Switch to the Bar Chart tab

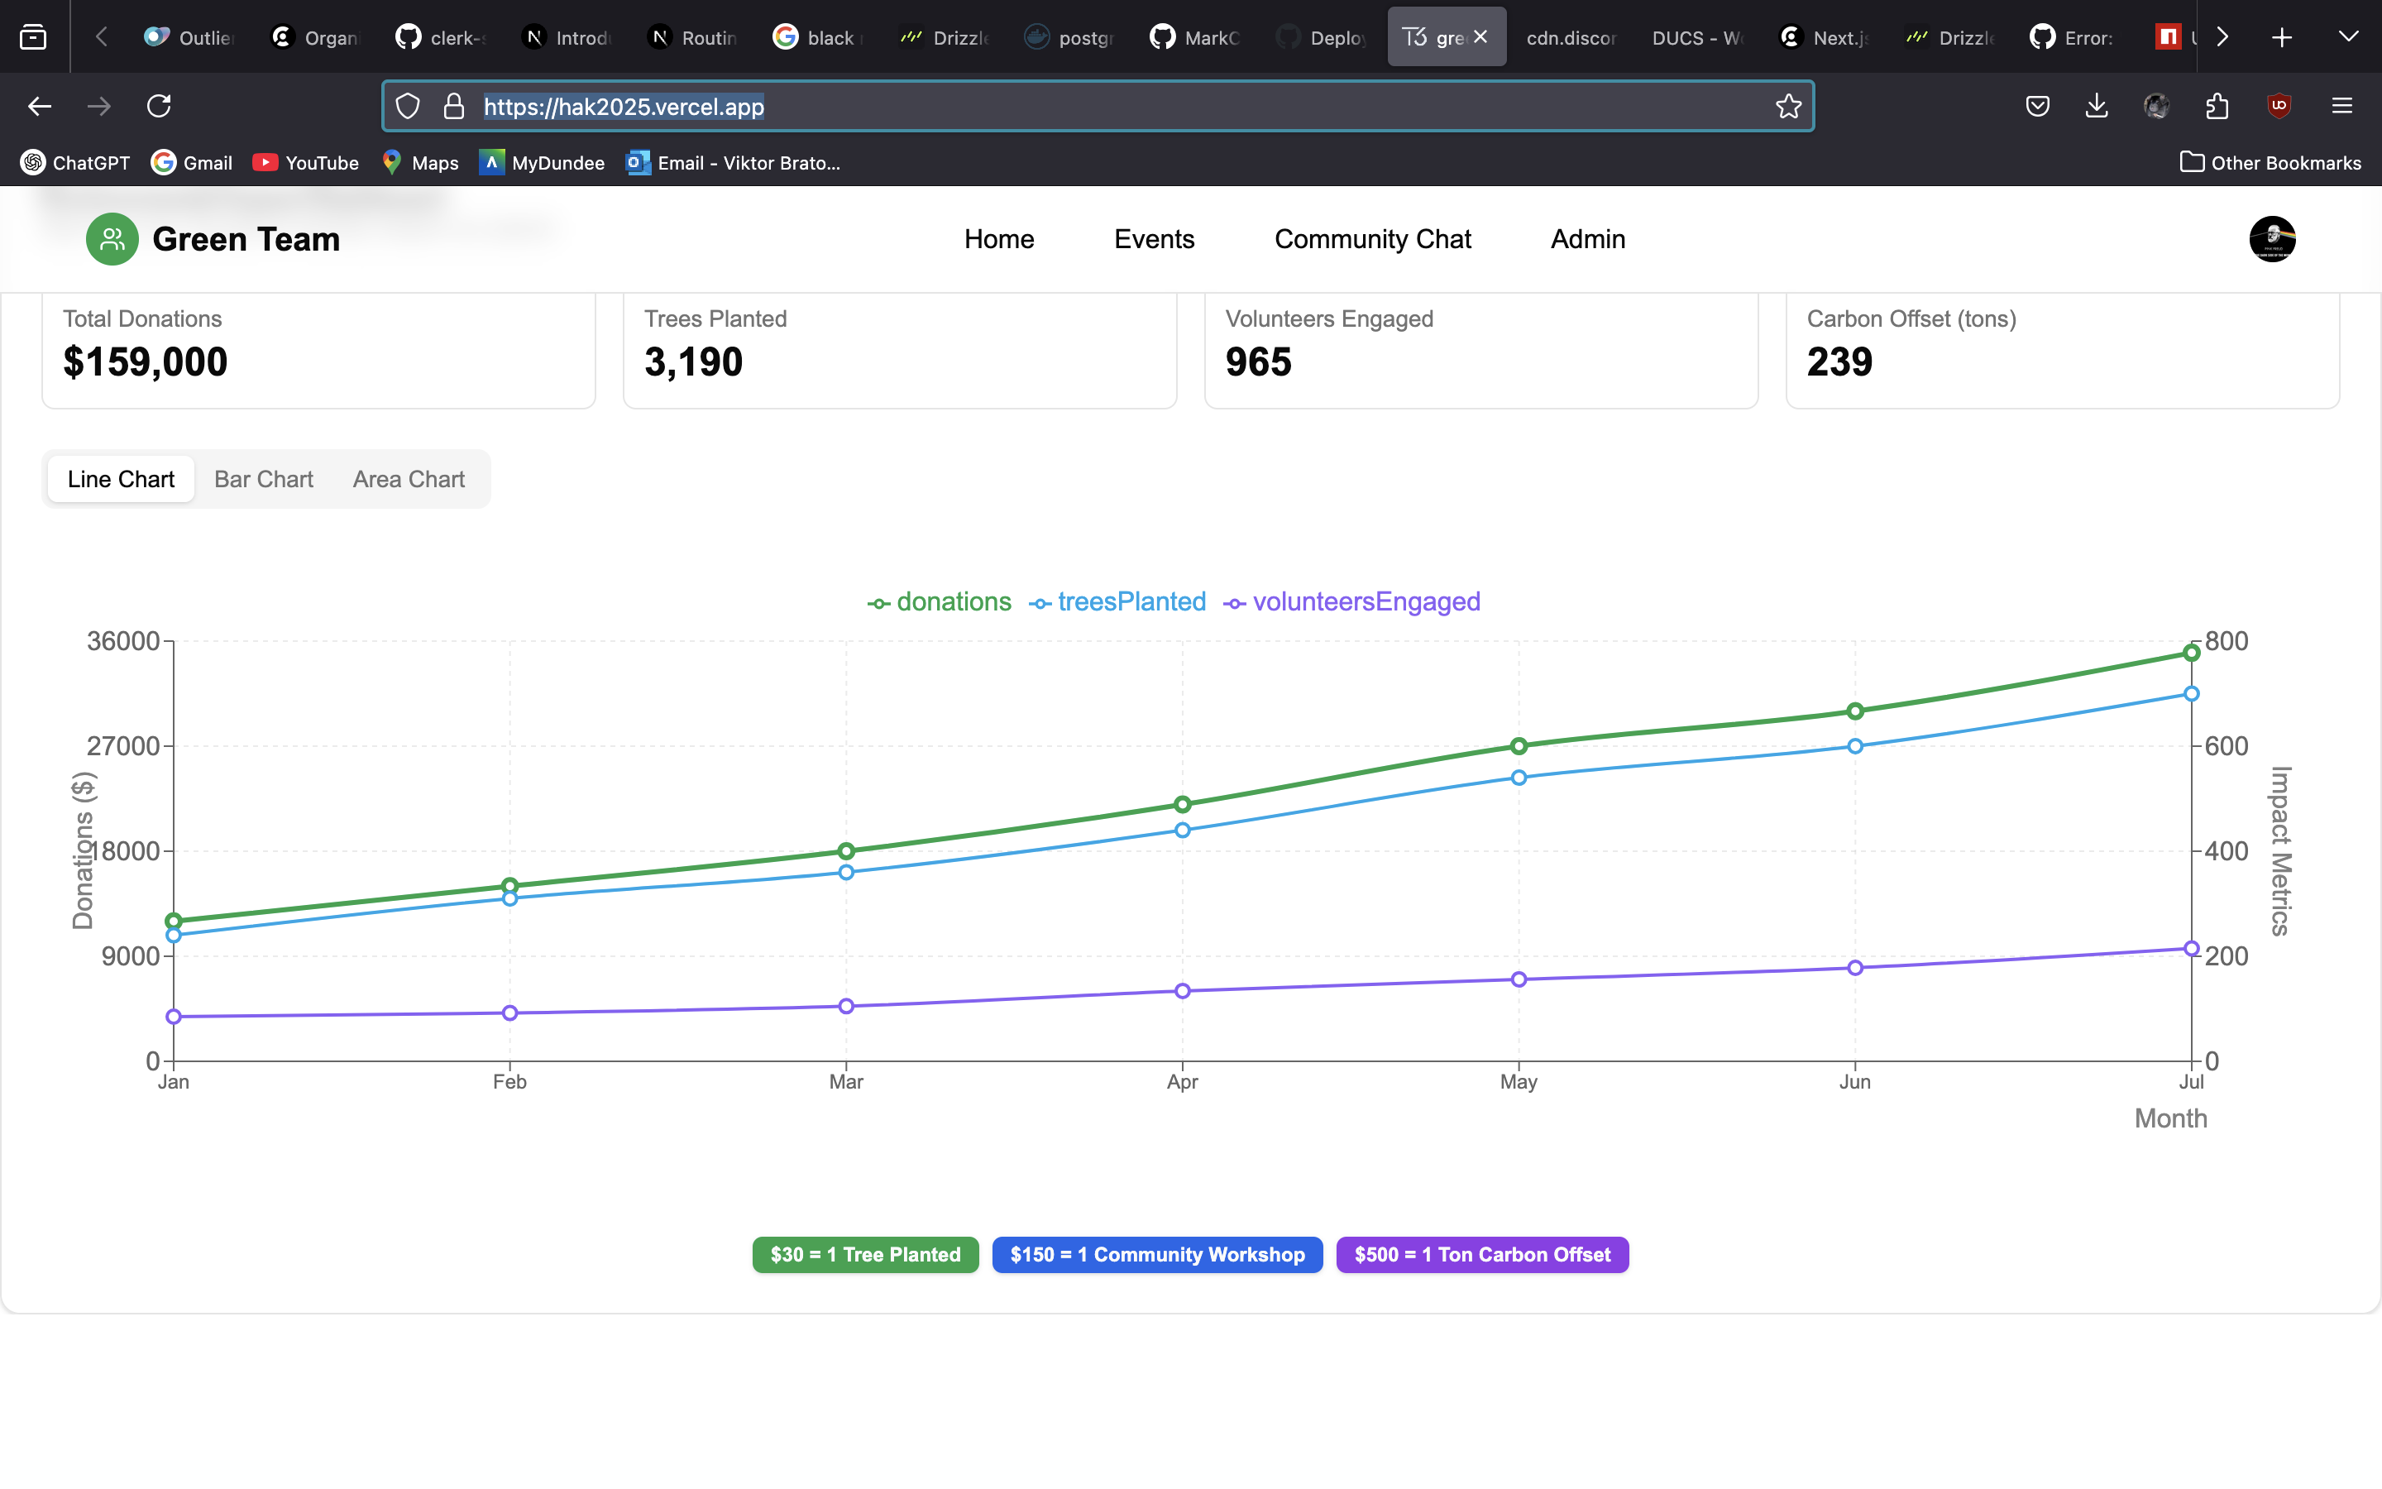pyautogui.click(x=263, y=480)
